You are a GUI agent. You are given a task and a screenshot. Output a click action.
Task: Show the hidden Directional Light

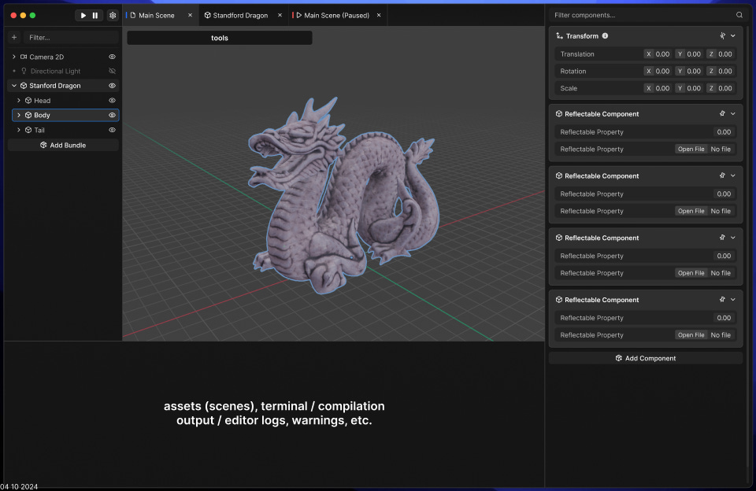112,71
